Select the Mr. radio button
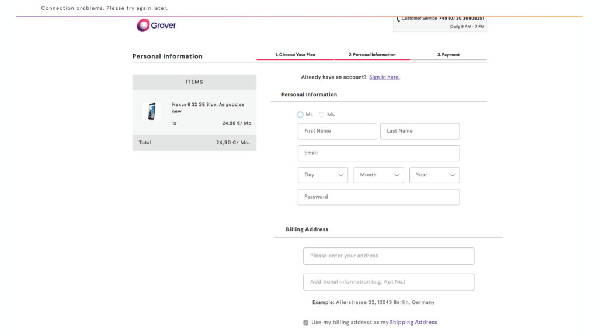 tap(300, 115)
